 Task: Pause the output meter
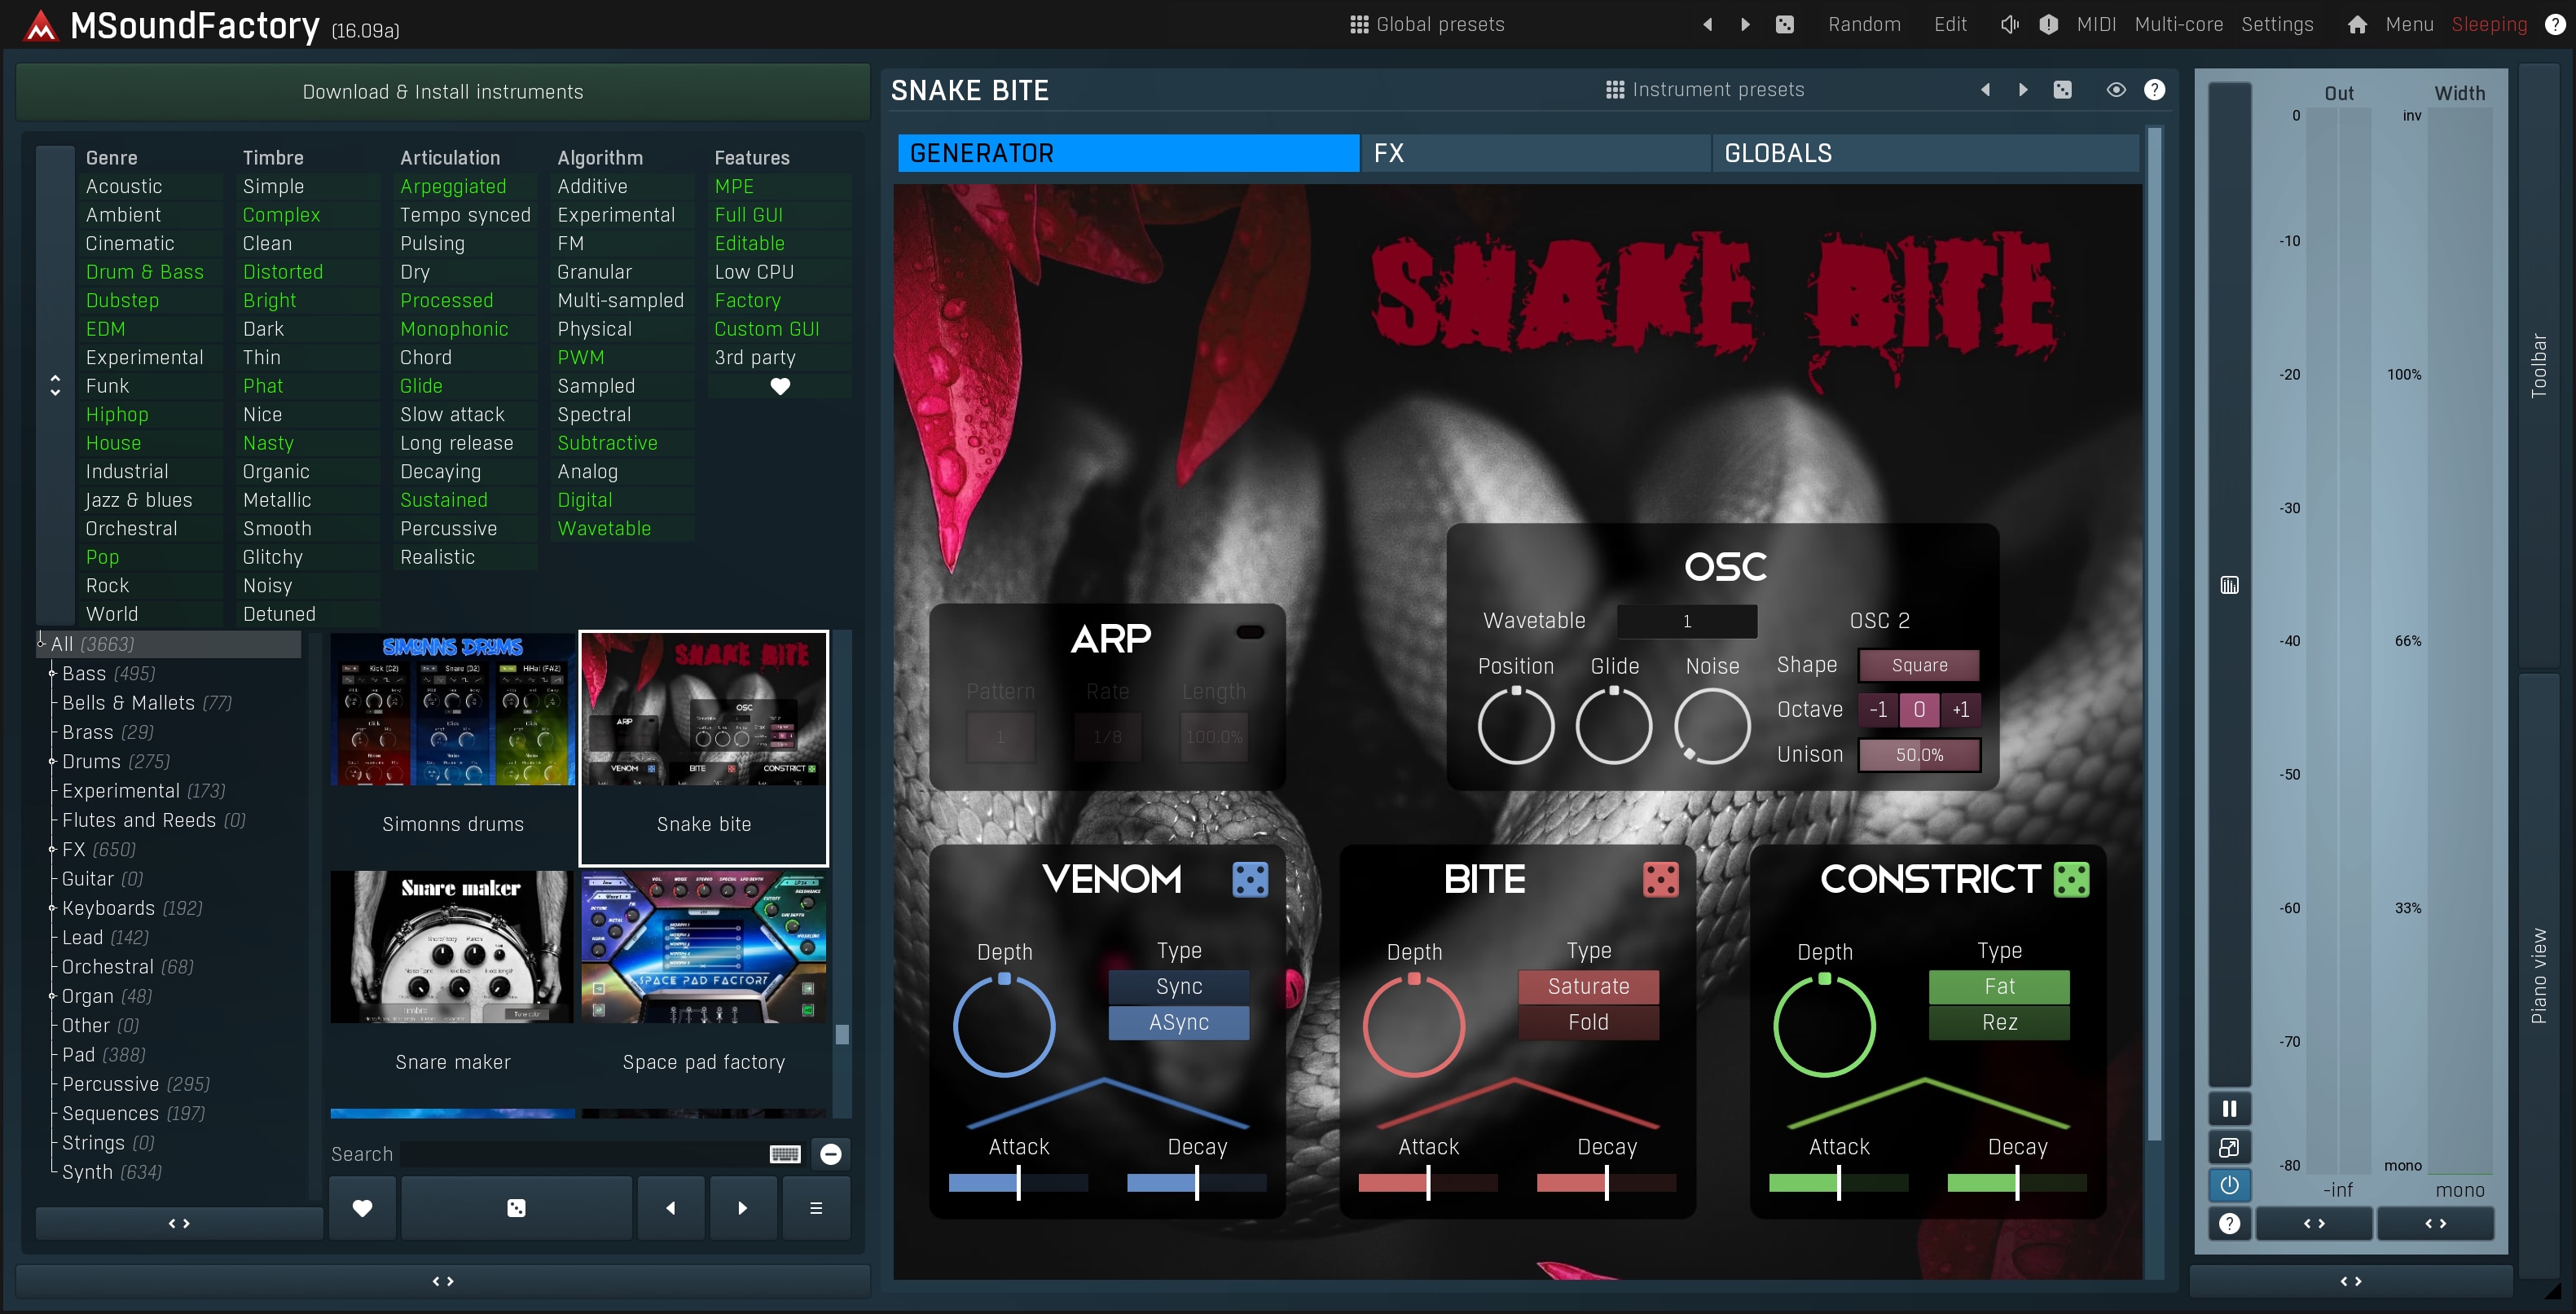pyautogui.click(x=2229, y=1108)
